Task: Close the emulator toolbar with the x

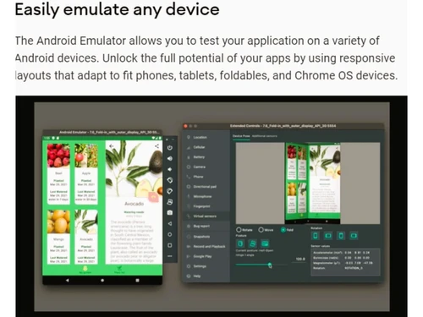Action: click(x=167, y=139)
